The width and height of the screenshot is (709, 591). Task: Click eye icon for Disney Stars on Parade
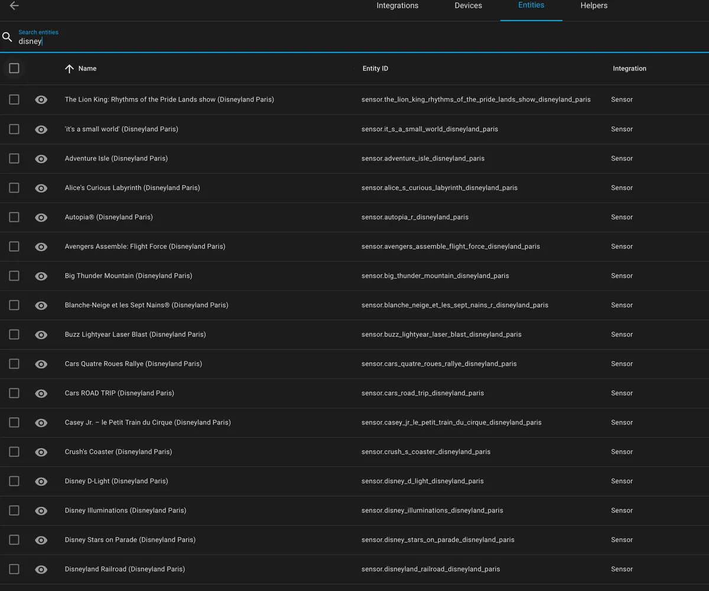[41, 540]
